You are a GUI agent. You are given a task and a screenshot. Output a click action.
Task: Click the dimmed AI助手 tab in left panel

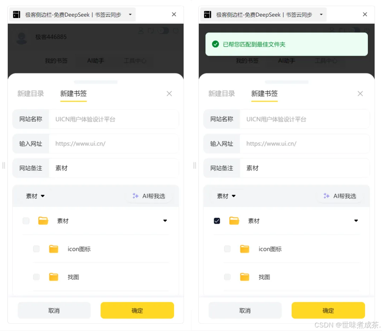95,61
